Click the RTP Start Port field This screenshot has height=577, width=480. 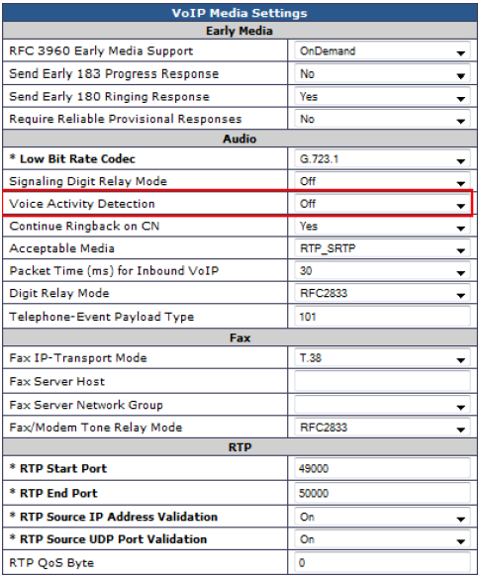click(x=382, y=468)
